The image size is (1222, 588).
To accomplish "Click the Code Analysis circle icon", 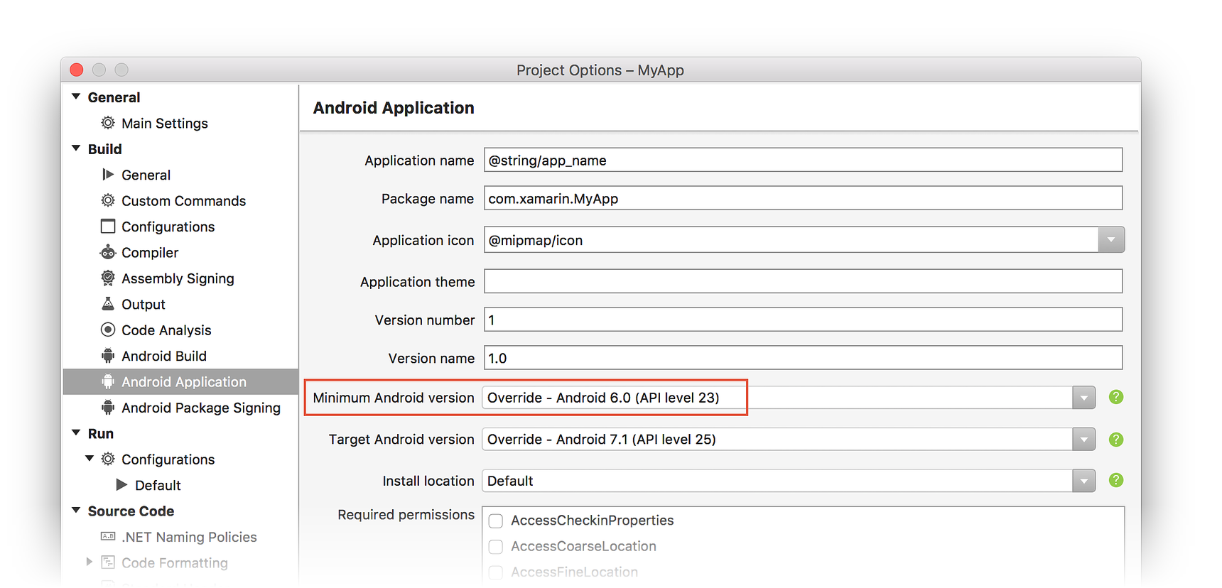I will tap(108, 330).
